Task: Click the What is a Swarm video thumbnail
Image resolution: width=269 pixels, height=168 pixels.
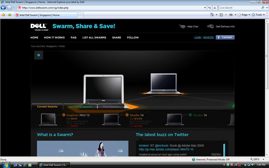Action: (83, 148)
